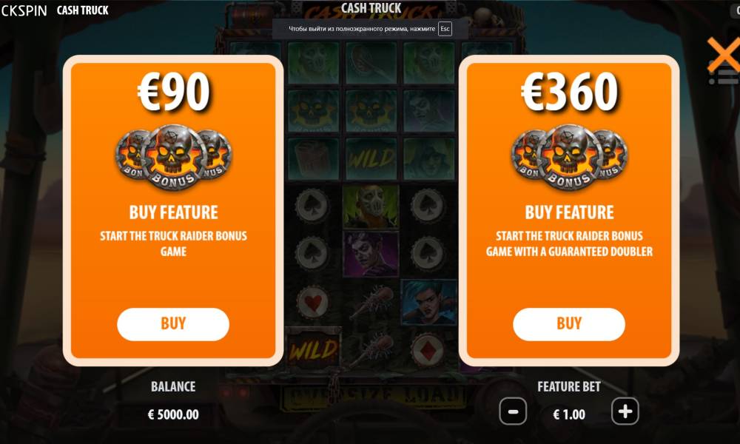Click BUY on the €360 feature card
The height and width of the screenshot is (444, 740).
(568, 324)
